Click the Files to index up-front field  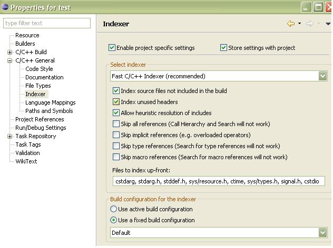coord(219,181)
